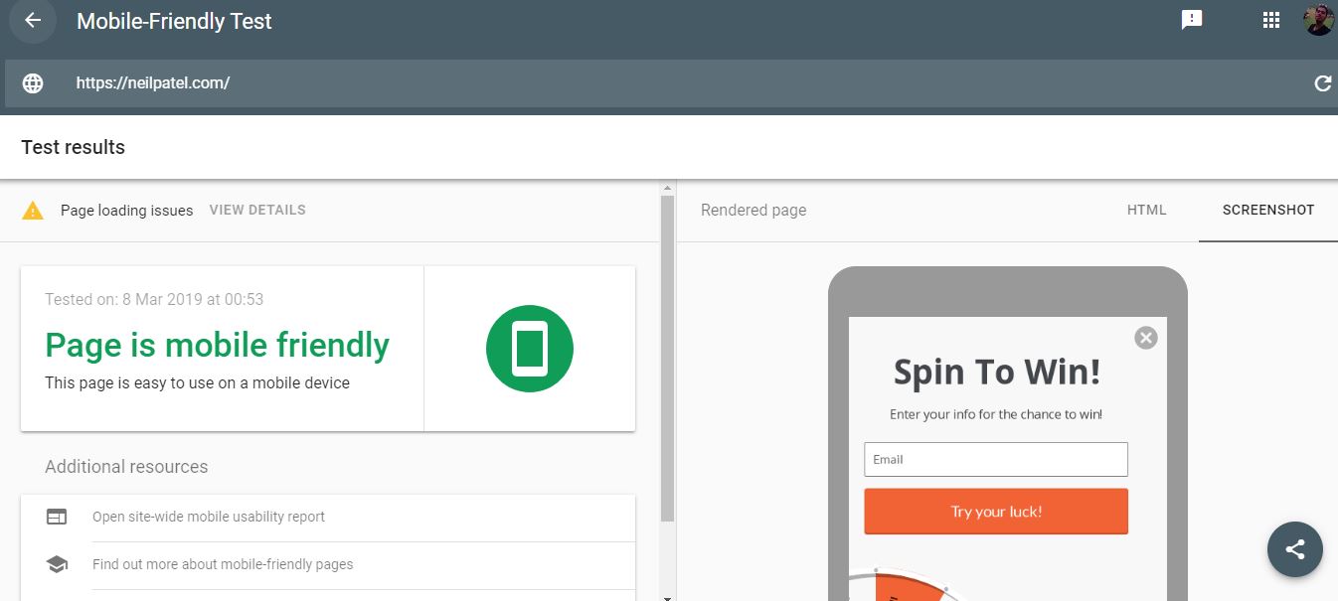
Task: Click the Test results heading
Action: coord(73,147)
